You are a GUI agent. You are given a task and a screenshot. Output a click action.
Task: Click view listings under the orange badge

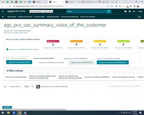coord(77,48)
